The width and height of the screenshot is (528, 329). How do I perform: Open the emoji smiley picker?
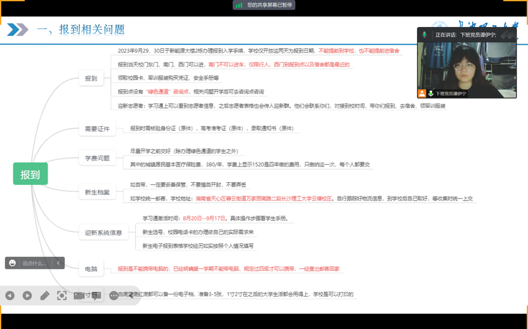pyautogui.click(x=13, y=263)
